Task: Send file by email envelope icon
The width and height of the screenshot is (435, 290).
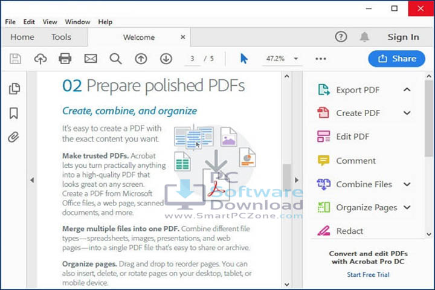Action: 91,59
